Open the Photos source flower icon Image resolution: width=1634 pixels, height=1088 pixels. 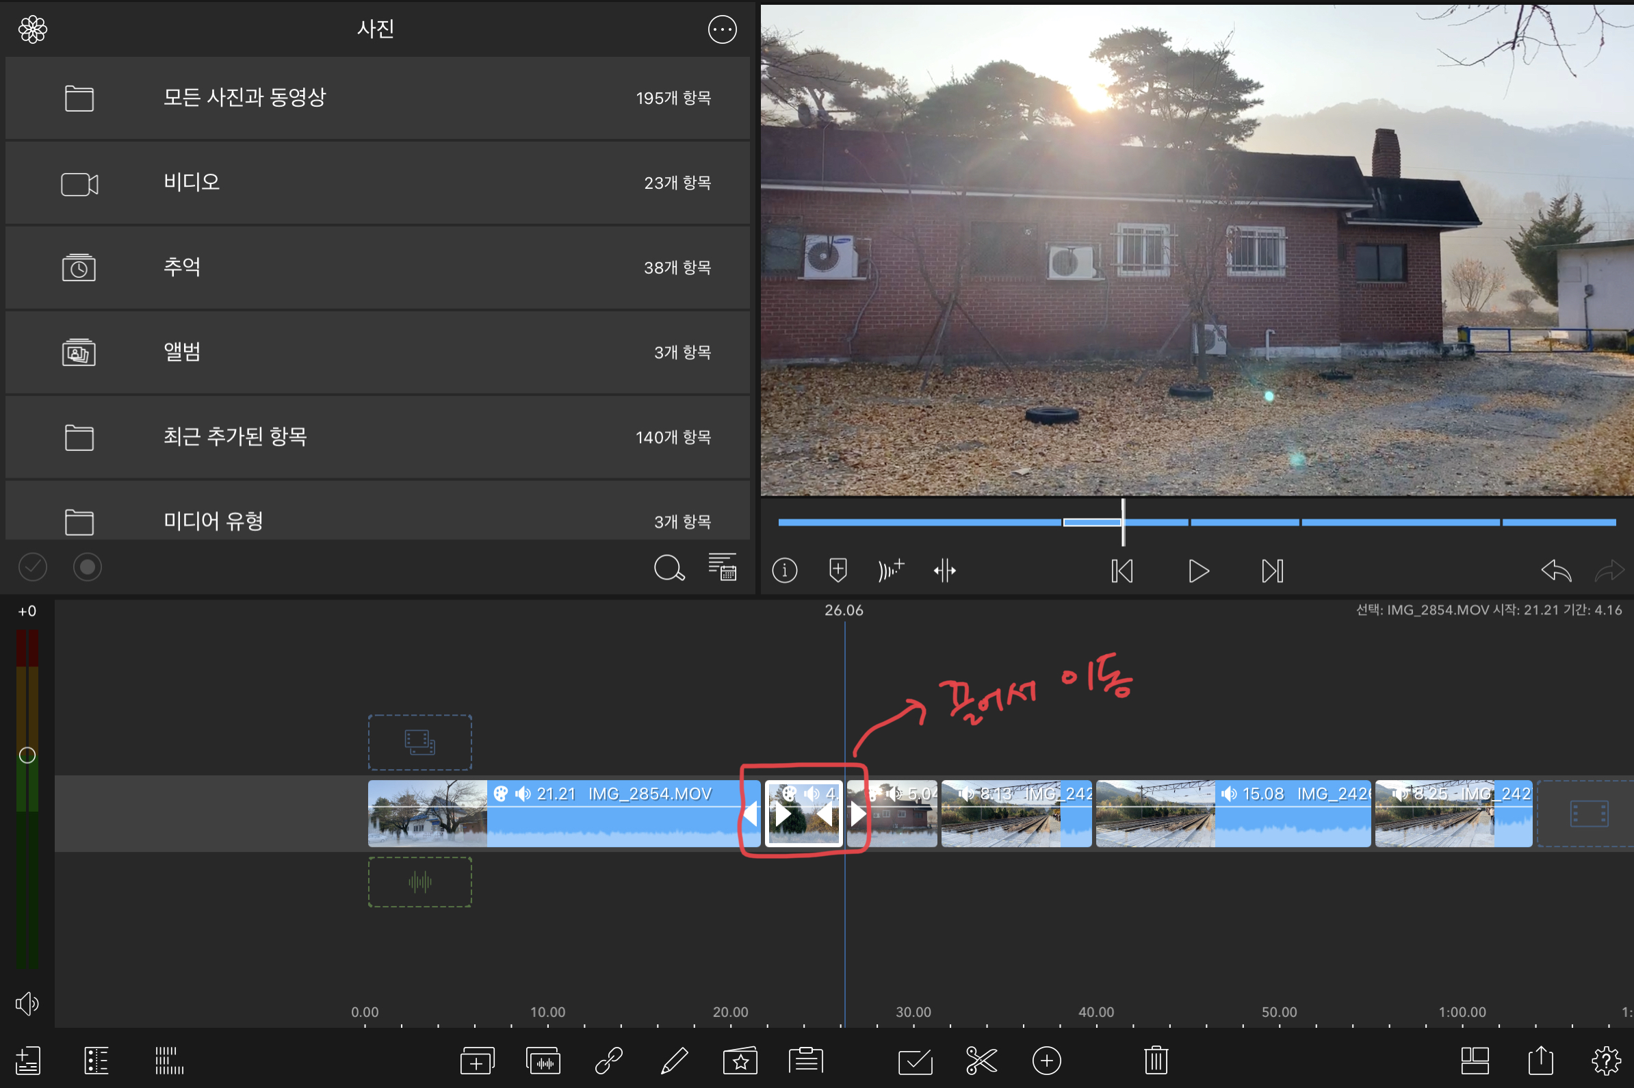point(33,29)
